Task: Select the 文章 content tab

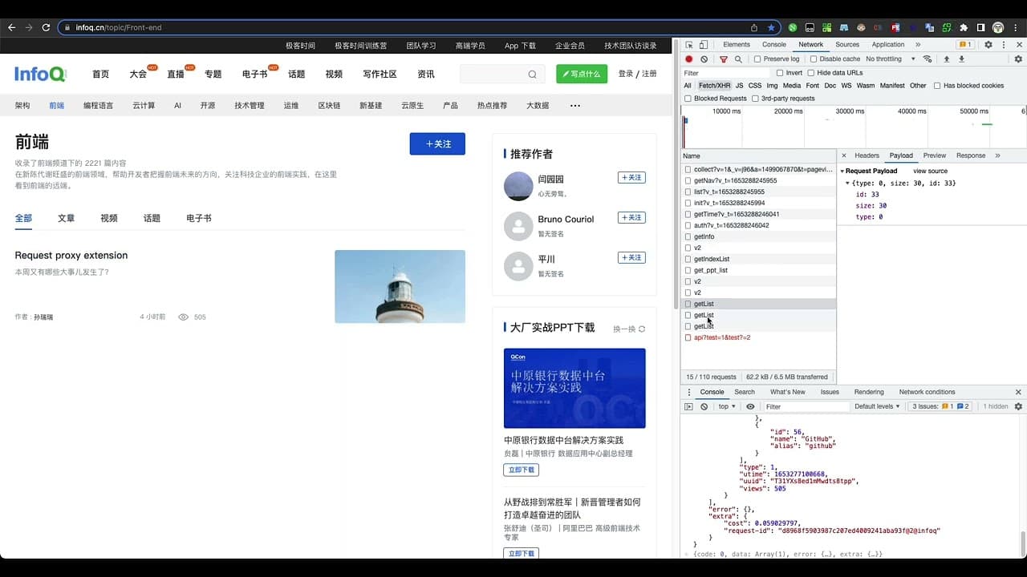Action: (x=66, y=218)
